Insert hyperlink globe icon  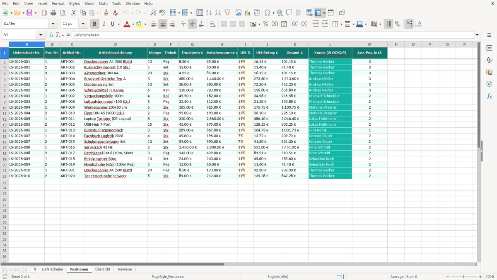280,13
